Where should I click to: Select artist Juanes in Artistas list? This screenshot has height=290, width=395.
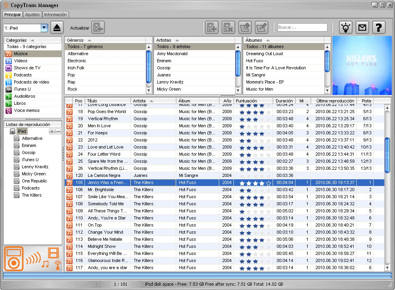pos(194,75)
